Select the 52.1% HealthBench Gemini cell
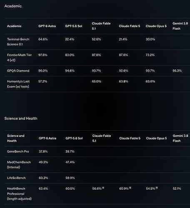 pos(177,188)
